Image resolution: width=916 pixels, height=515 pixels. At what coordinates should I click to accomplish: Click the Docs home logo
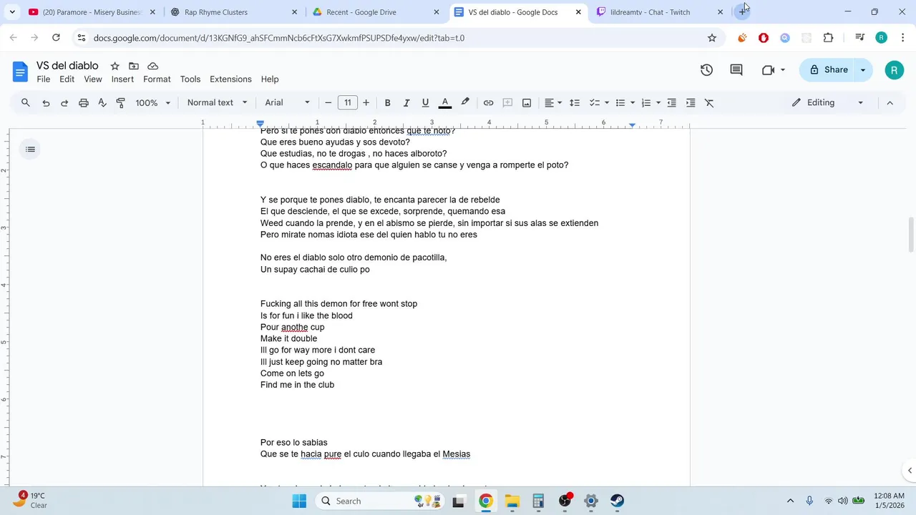pyautogui.click(x=20, y=72)
